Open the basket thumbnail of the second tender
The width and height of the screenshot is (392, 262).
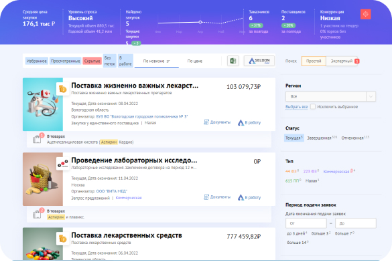(43, 179)
